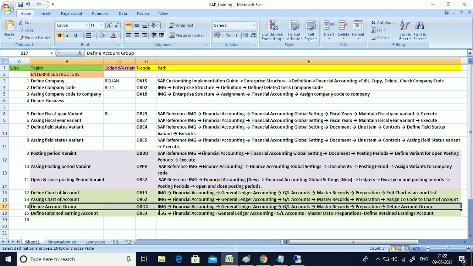473x266 pixels.
Task: Increase the indent level
Action: click(x=161, y=35)
